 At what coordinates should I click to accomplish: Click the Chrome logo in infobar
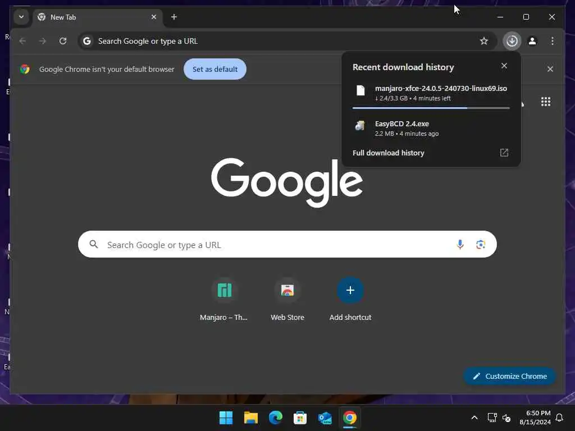point(25,69)
